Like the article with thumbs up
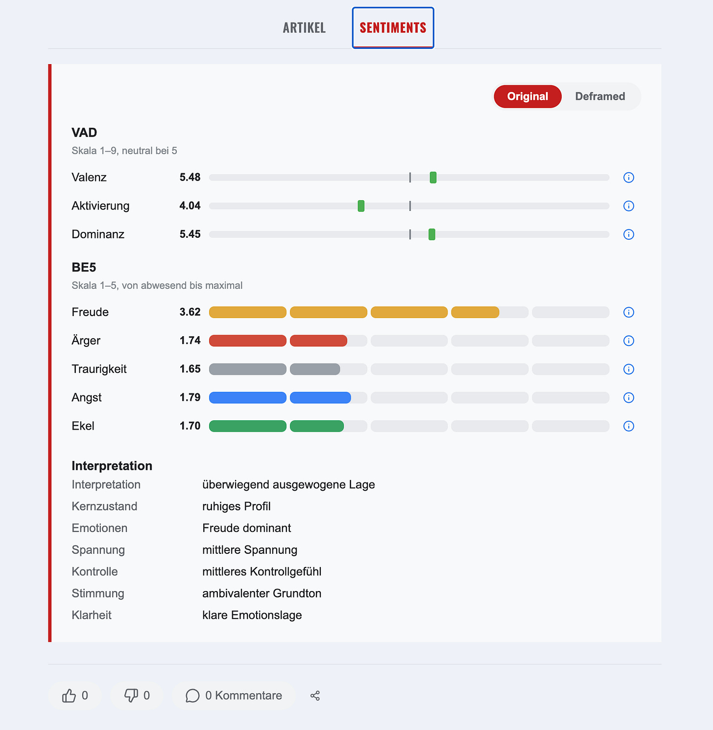 coord(75,696)
